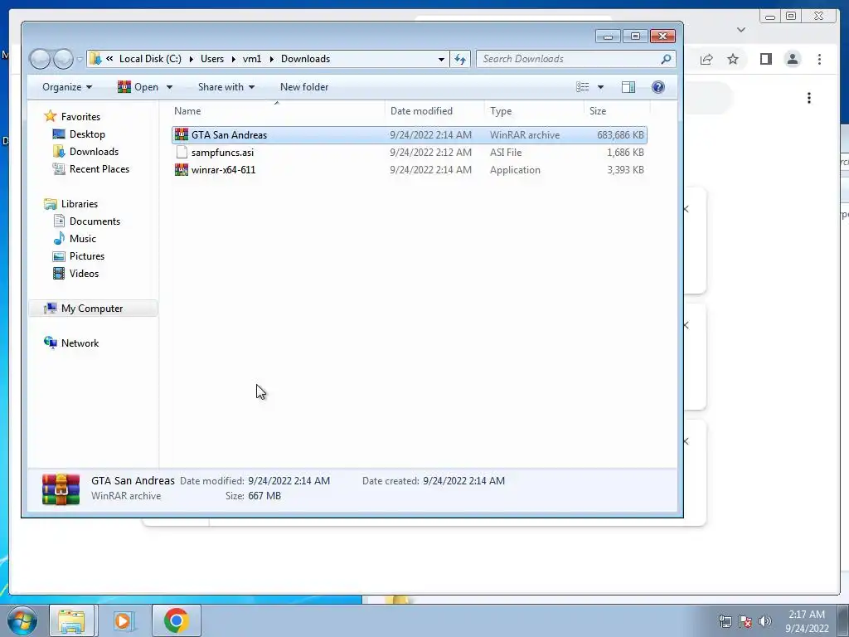The height and width of the screenshot is (637, 849).
Task: Open the view options dropdown arrow
Action: [600, 87]
